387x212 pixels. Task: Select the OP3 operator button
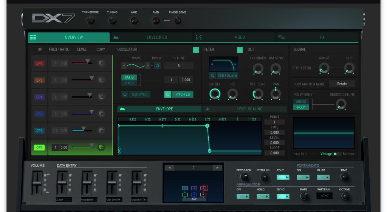coord(39,114)
